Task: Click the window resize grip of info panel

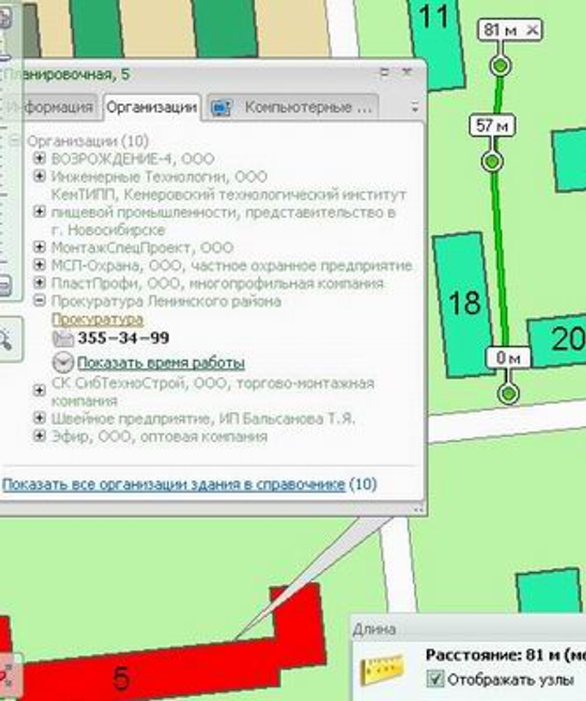Action: click(418, 510)
